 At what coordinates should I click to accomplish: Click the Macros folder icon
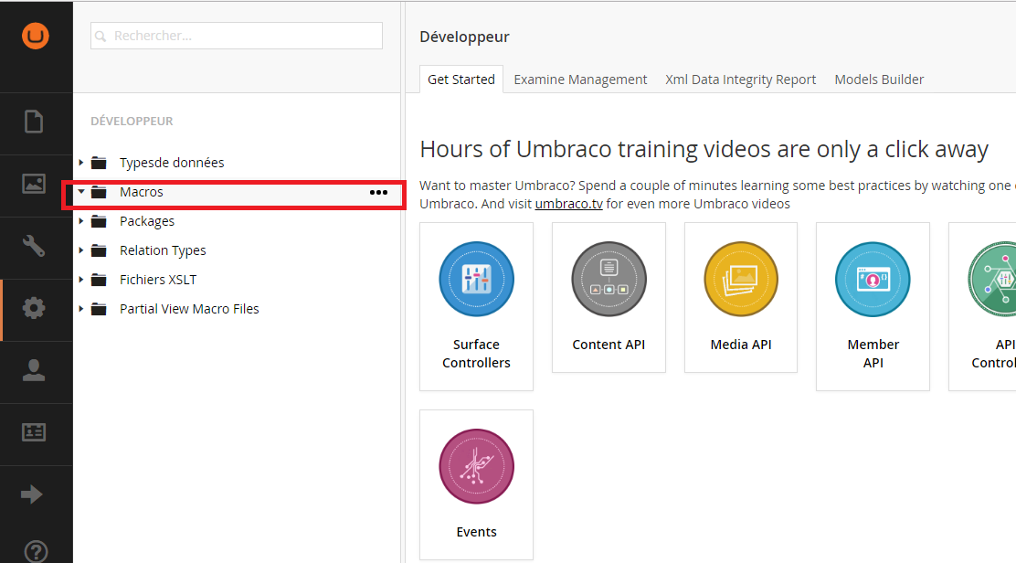99,192
